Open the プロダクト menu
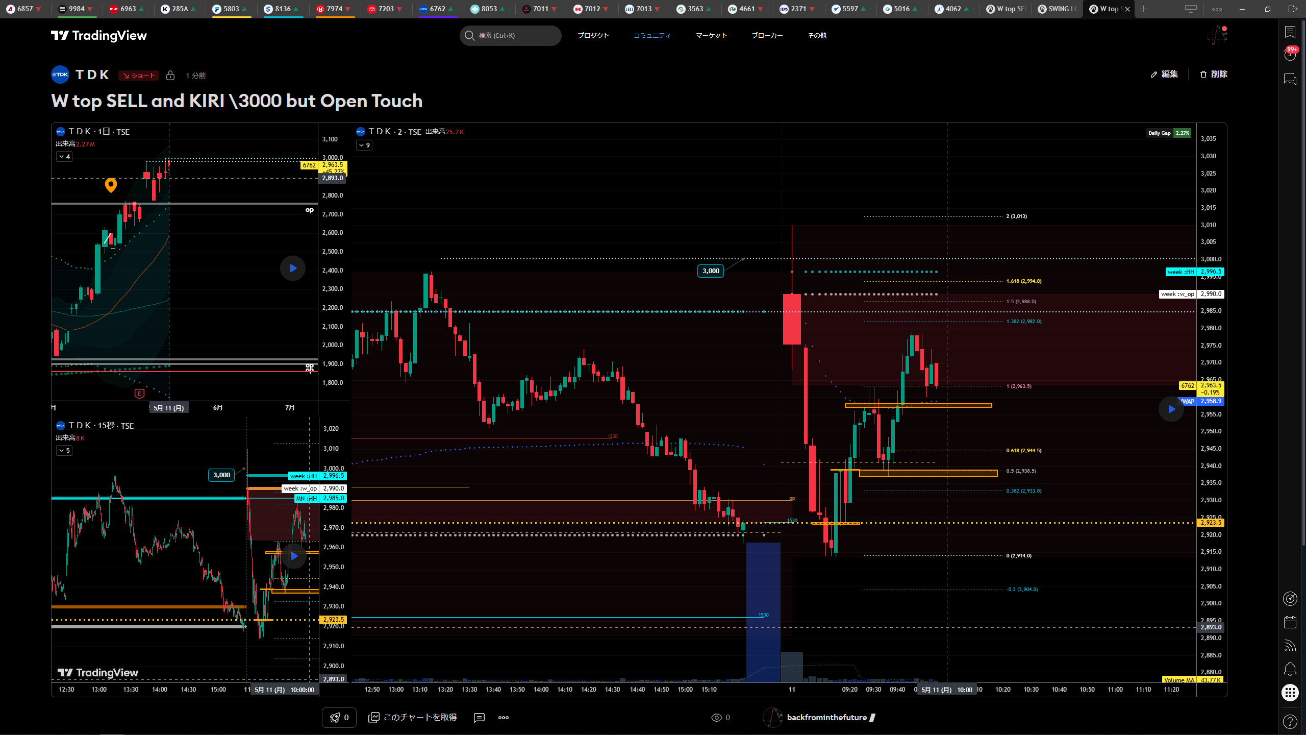 [x=593, y=35]
